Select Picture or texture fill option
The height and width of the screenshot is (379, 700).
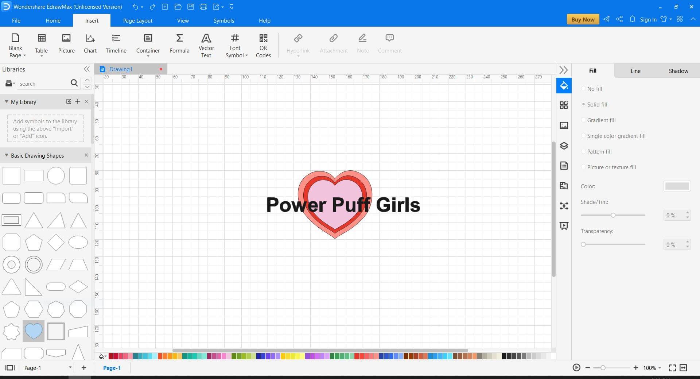point(608,167)
